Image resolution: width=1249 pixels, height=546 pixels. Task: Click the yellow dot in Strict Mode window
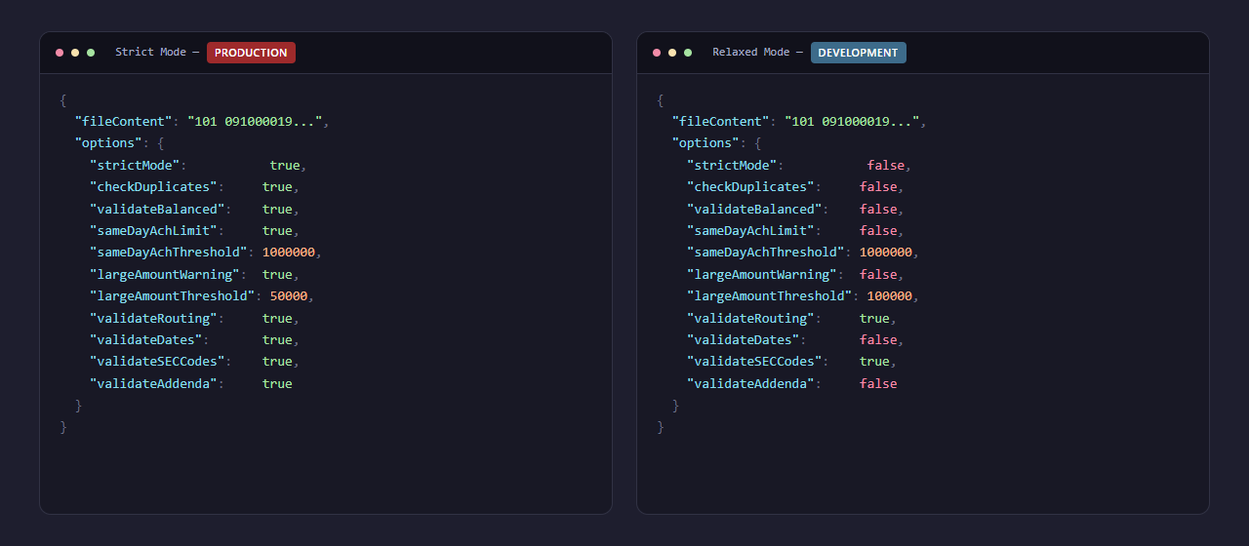pyautogui.click(x=75, y=53)
